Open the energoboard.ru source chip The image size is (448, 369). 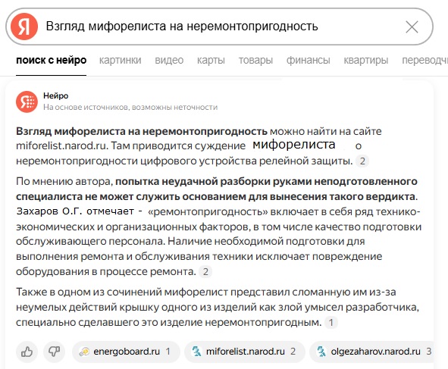click(x=126, y=352)
